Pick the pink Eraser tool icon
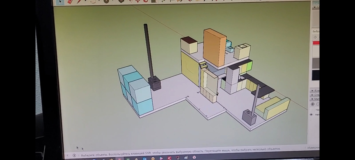Viewport: 355px width, 160px height. (x=70, y=1)
